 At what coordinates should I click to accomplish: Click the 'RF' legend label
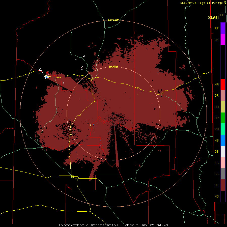click(x=216, y=28)
